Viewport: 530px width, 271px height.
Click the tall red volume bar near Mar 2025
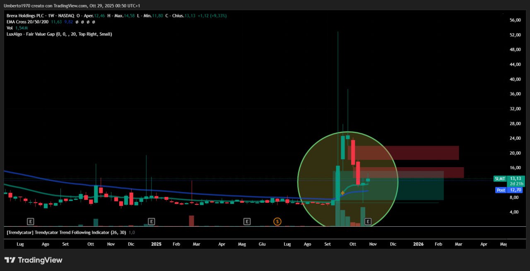coord(191,221)
